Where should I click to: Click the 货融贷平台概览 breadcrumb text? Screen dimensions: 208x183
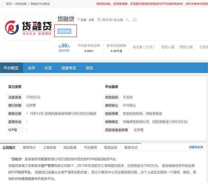[40, 4]
